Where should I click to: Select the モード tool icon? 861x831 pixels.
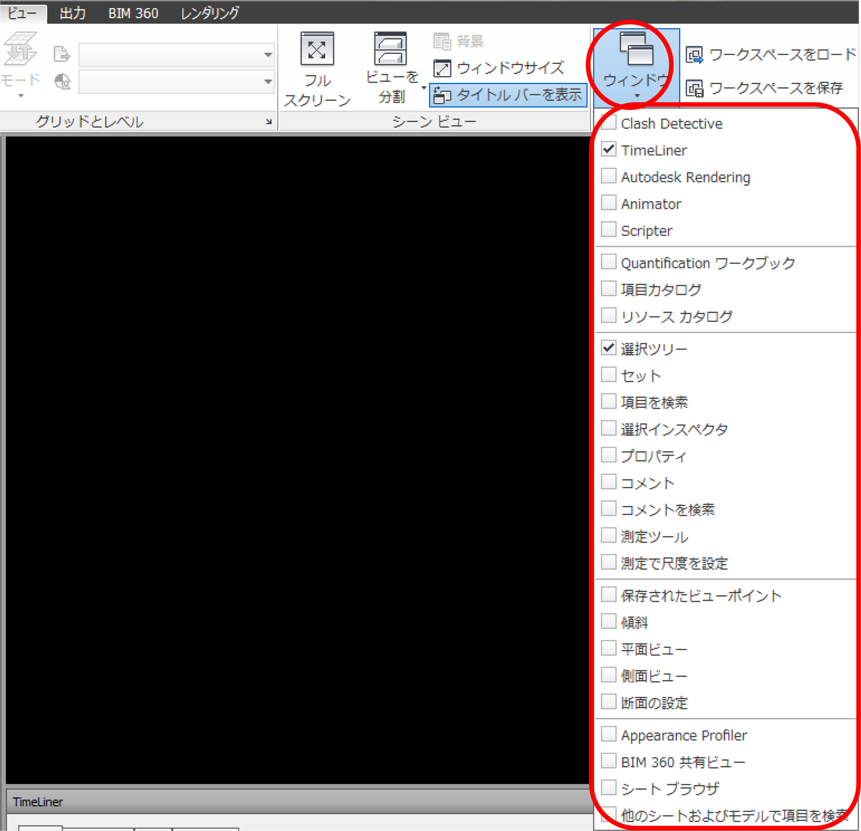coord(20,49)
